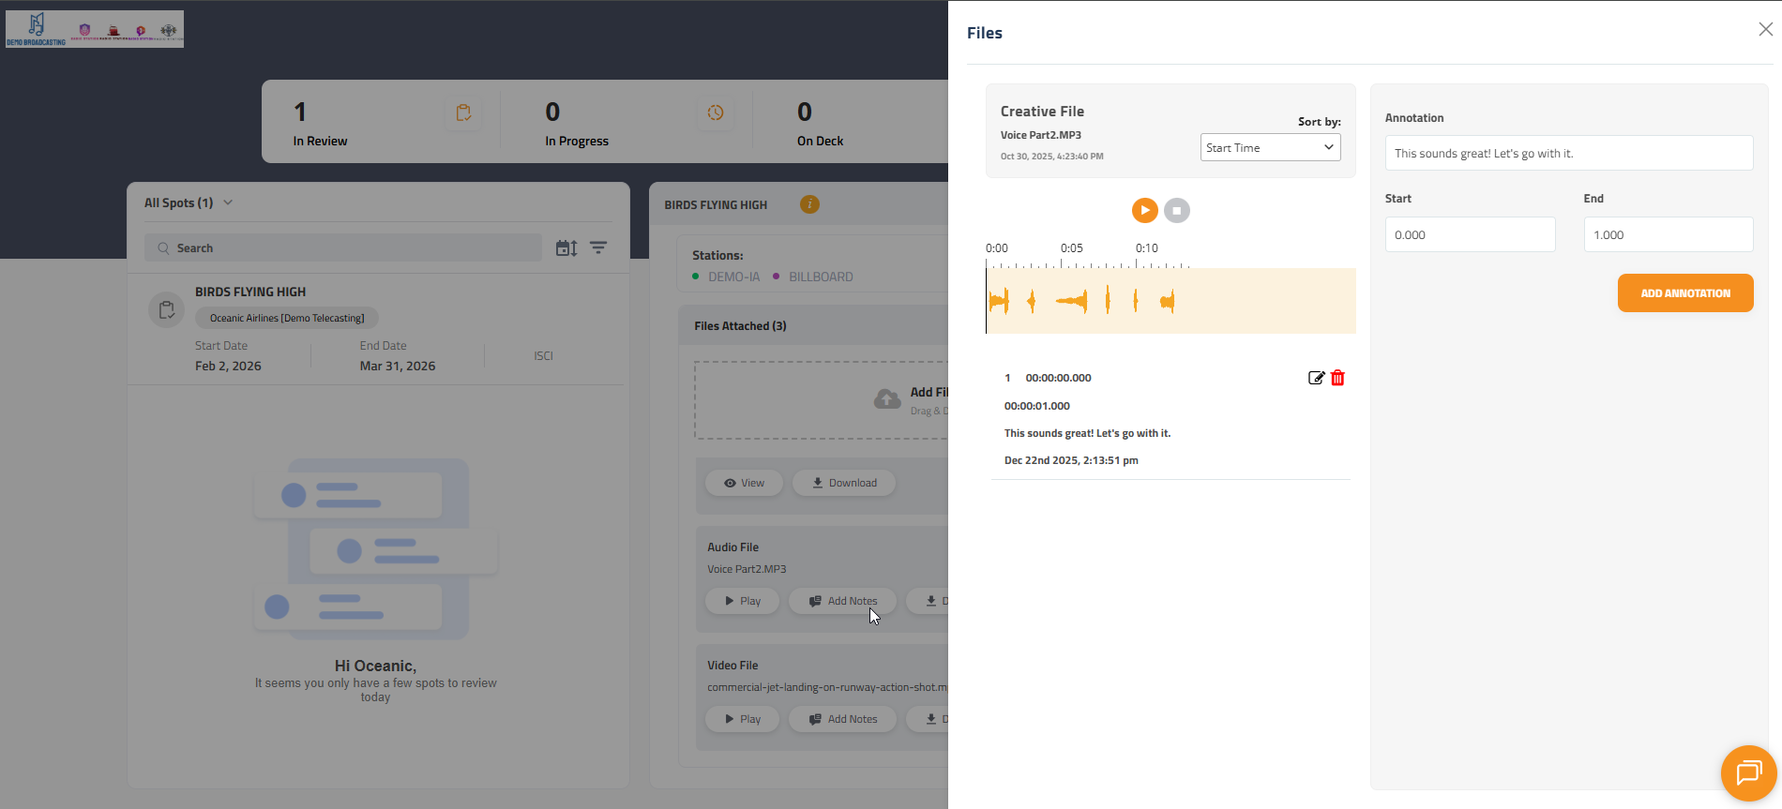The width and height of the screenshot is (1782, 809).
Task: Click the In Review clipboard icon
Action: pos(463,112)
